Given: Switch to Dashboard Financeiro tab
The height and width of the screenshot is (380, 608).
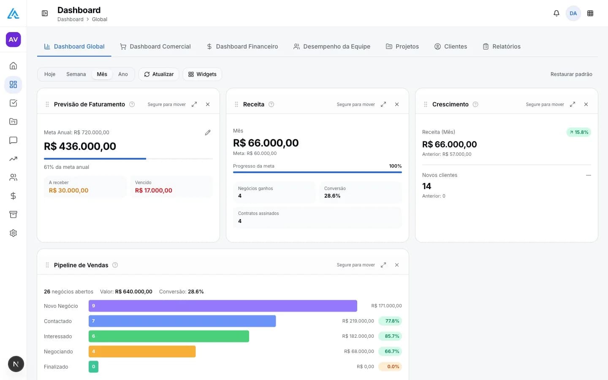Looking at the screenshot, I should click(x=242, y=46).
